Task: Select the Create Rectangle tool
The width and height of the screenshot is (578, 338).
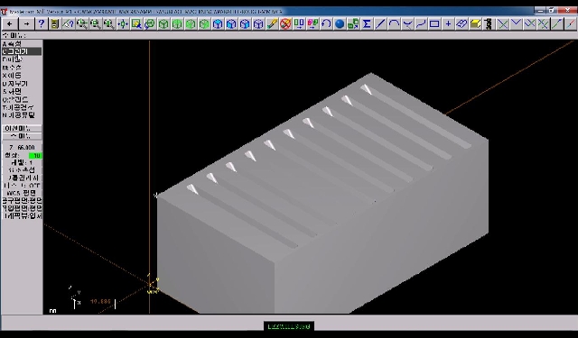Action: (x=434, y=24)
